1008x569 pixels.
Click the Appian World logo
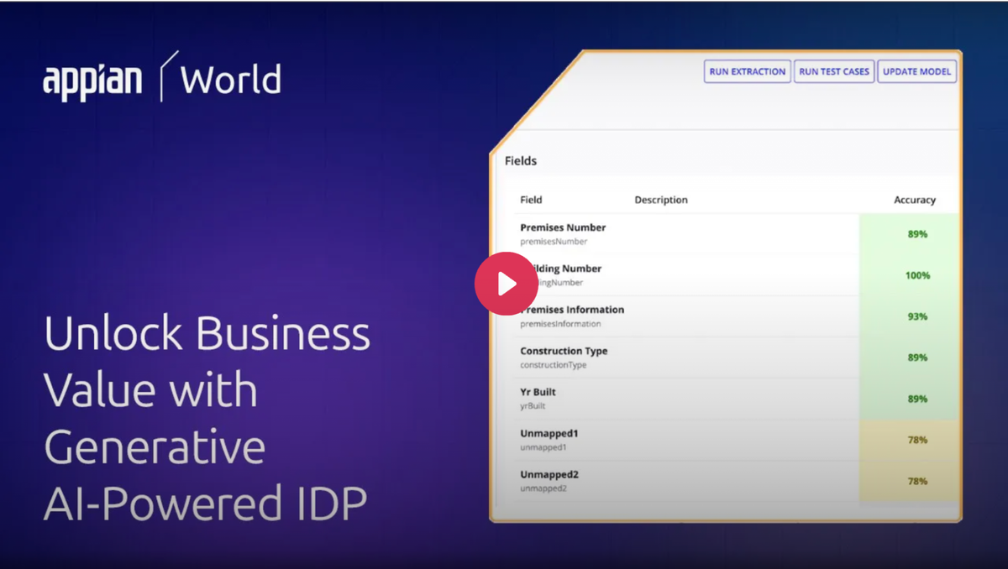point(162,80)
